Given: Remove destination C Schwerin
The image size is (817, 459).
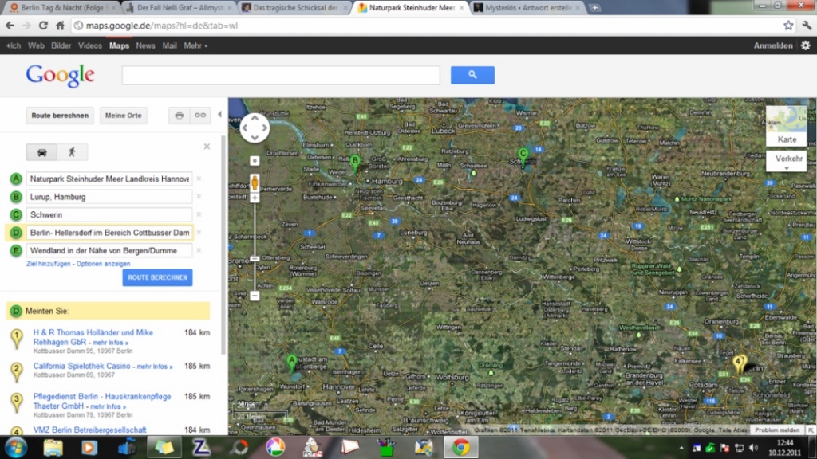Looking at the screenshot, I should pos(199,214).
